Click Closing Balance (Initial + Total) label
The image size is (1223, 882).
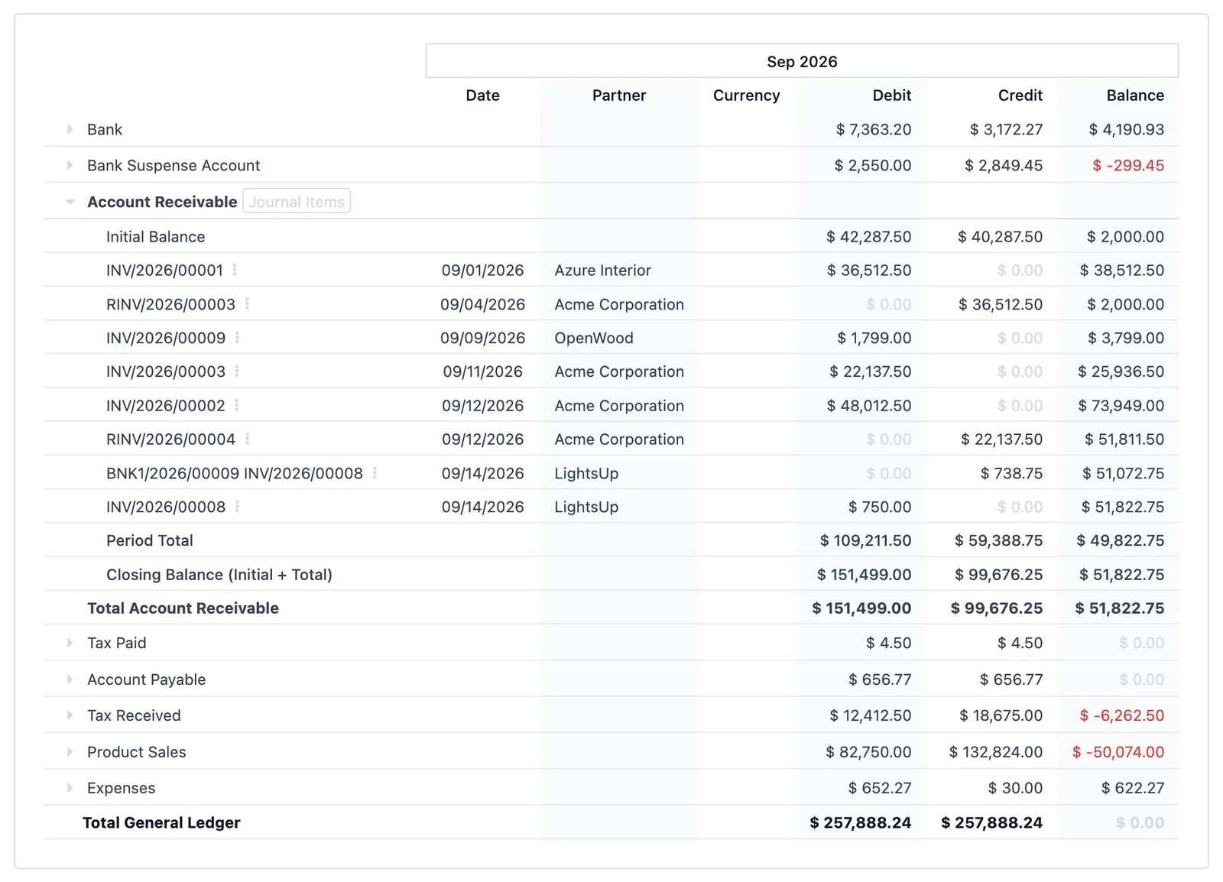pos(219,575)
